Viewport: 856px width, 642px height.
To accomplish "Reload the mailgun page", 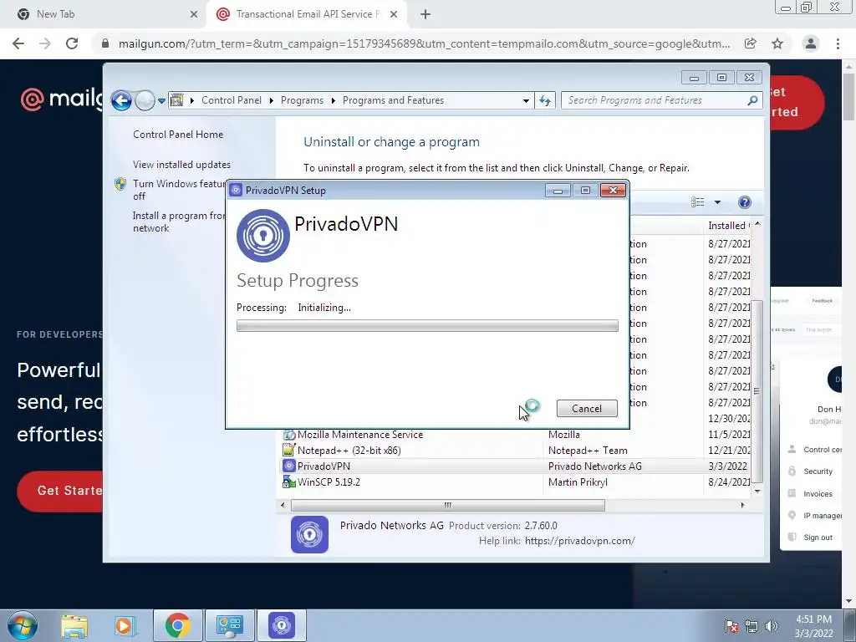I will pos(72,43).
